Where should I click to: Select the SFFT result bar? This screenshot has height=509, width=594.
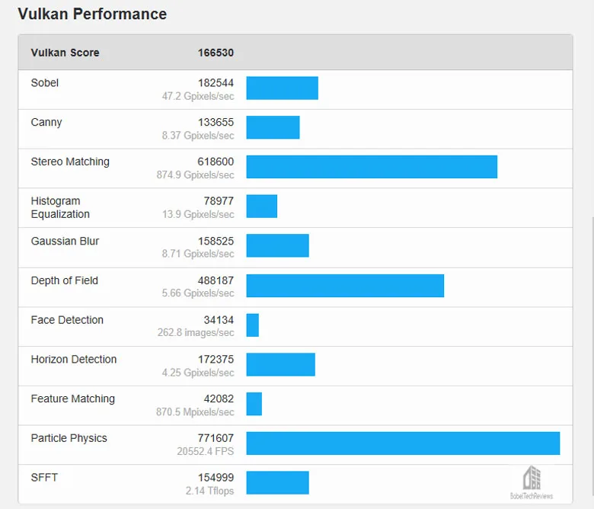coord(278,483)
